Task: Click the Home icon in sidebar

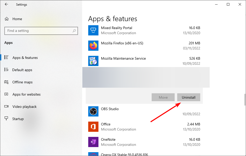Action: (x=7, y=19)
